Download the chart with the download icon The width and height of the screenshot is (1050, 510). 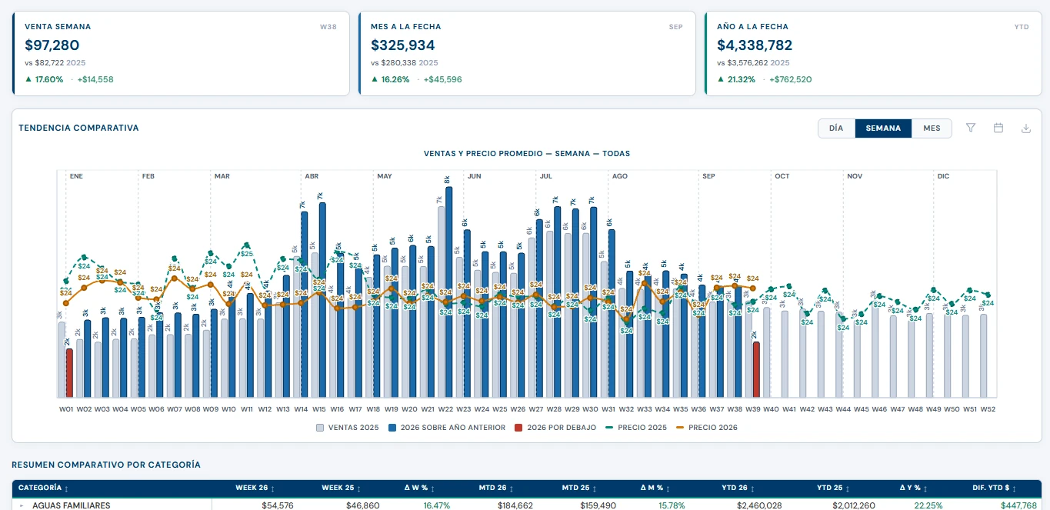tap(1025, 128)
